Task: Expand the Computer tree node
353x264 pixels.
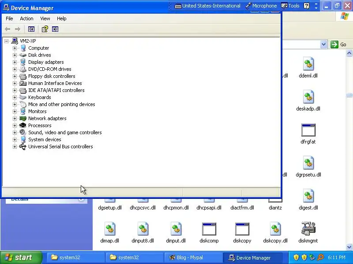Action: (15, 48)
